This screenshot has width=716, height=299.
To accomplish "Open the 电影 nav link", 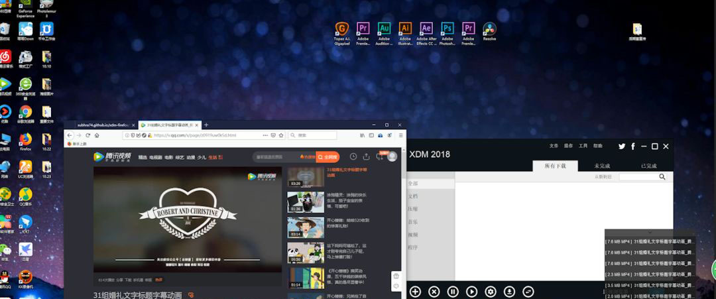I will 168,157.
